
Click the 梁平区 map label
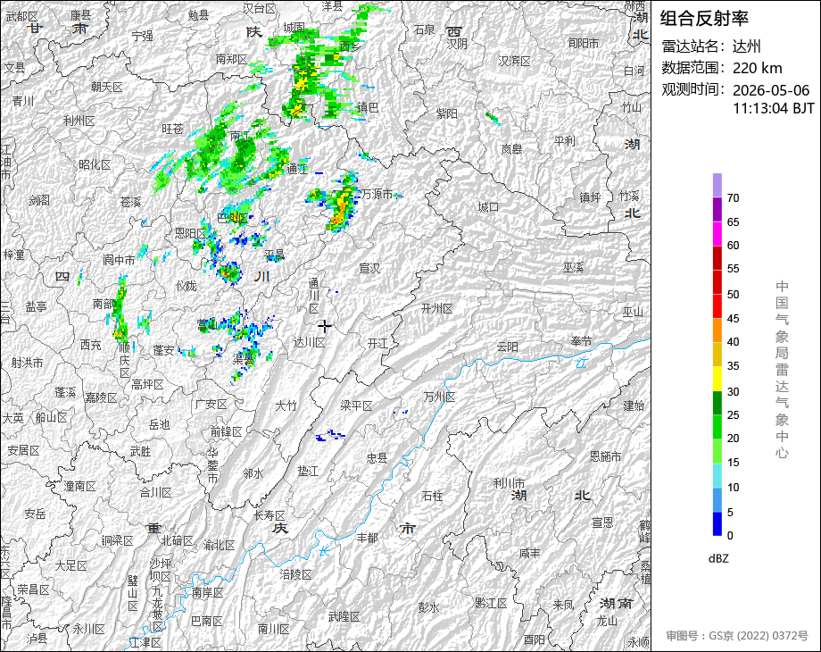click(356, 405)
